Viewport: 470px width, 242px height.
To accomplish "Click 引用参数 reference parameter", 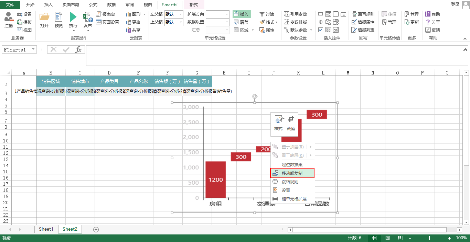I will click(296, 14).
